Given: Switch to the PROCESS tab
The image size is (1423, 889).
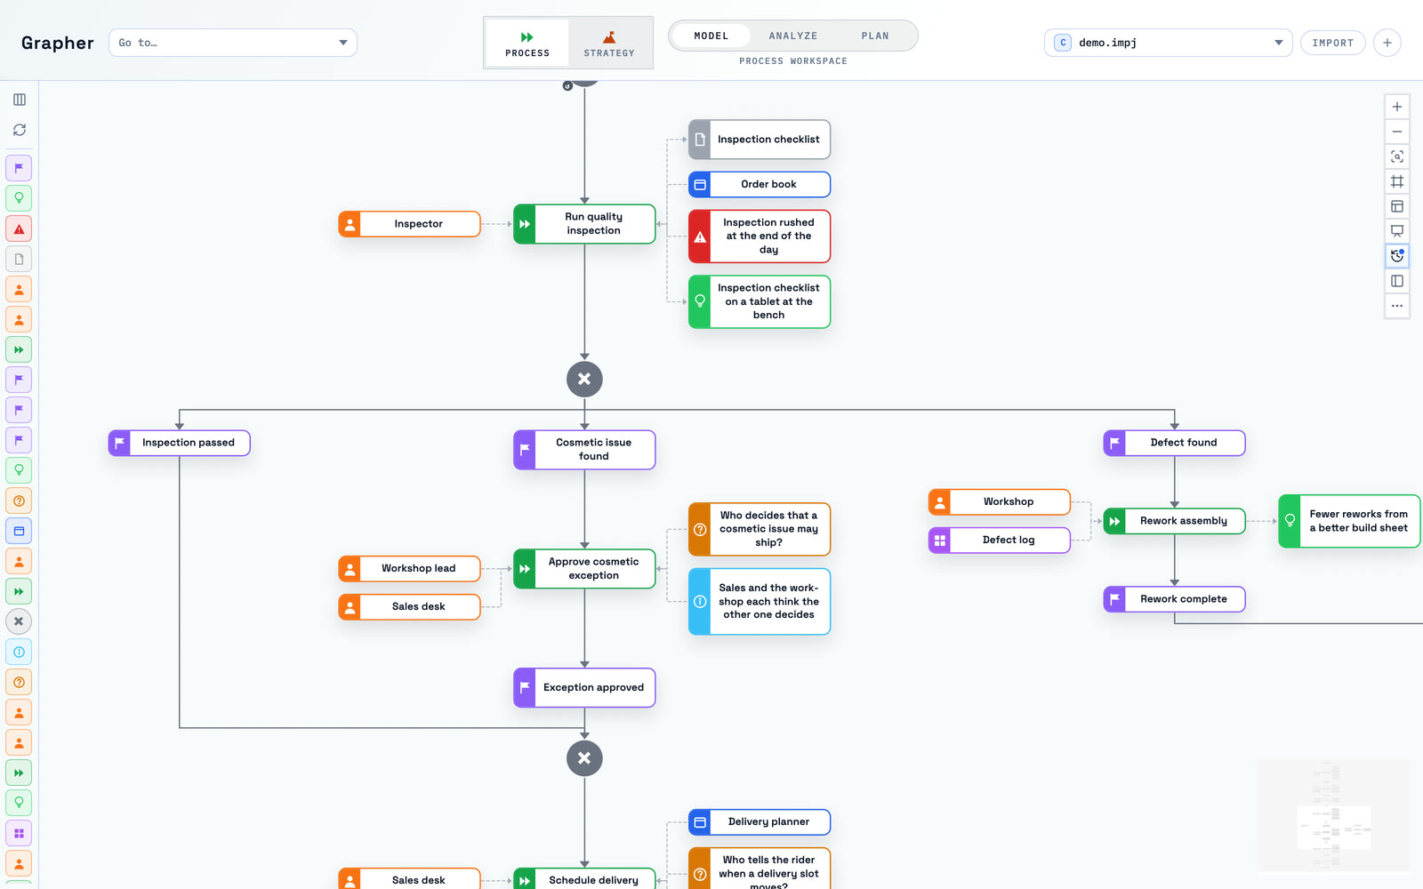Looking at the screenshot, I should coord(527,43).
